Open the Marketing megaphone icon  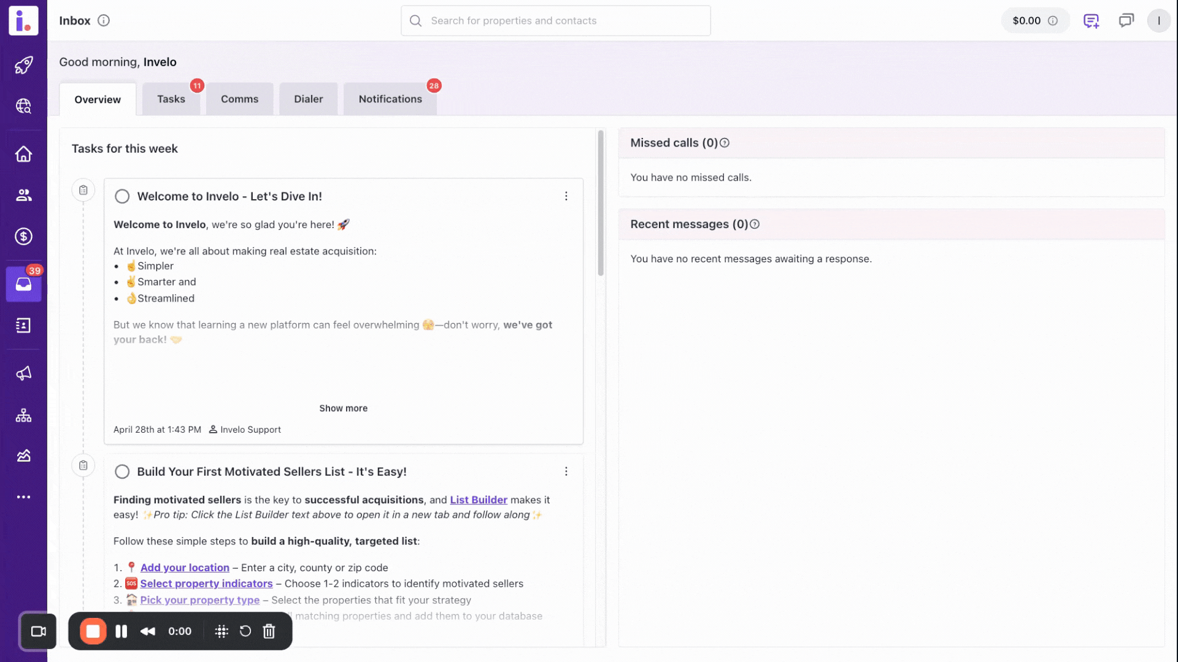(23, 373)
